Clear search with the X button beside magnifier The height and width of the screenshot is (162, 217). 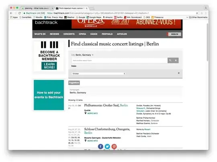pyautogui.click(x=176, y=60)
